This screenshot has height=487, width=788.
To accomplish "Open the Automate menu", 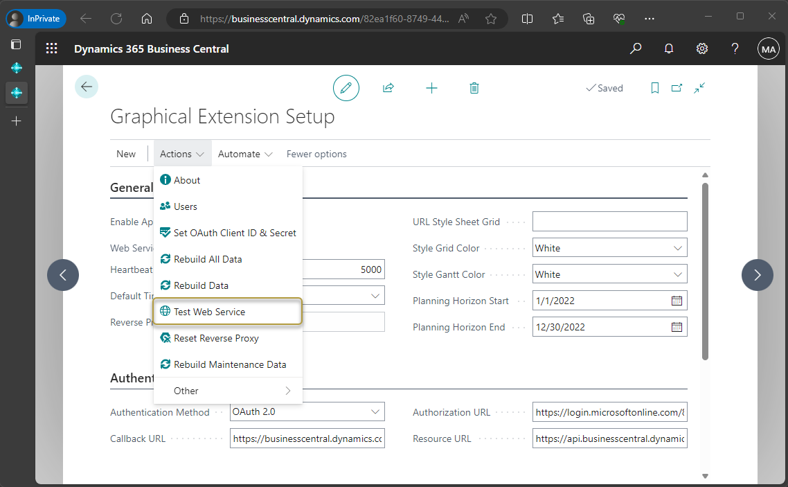I will point(245,154).
